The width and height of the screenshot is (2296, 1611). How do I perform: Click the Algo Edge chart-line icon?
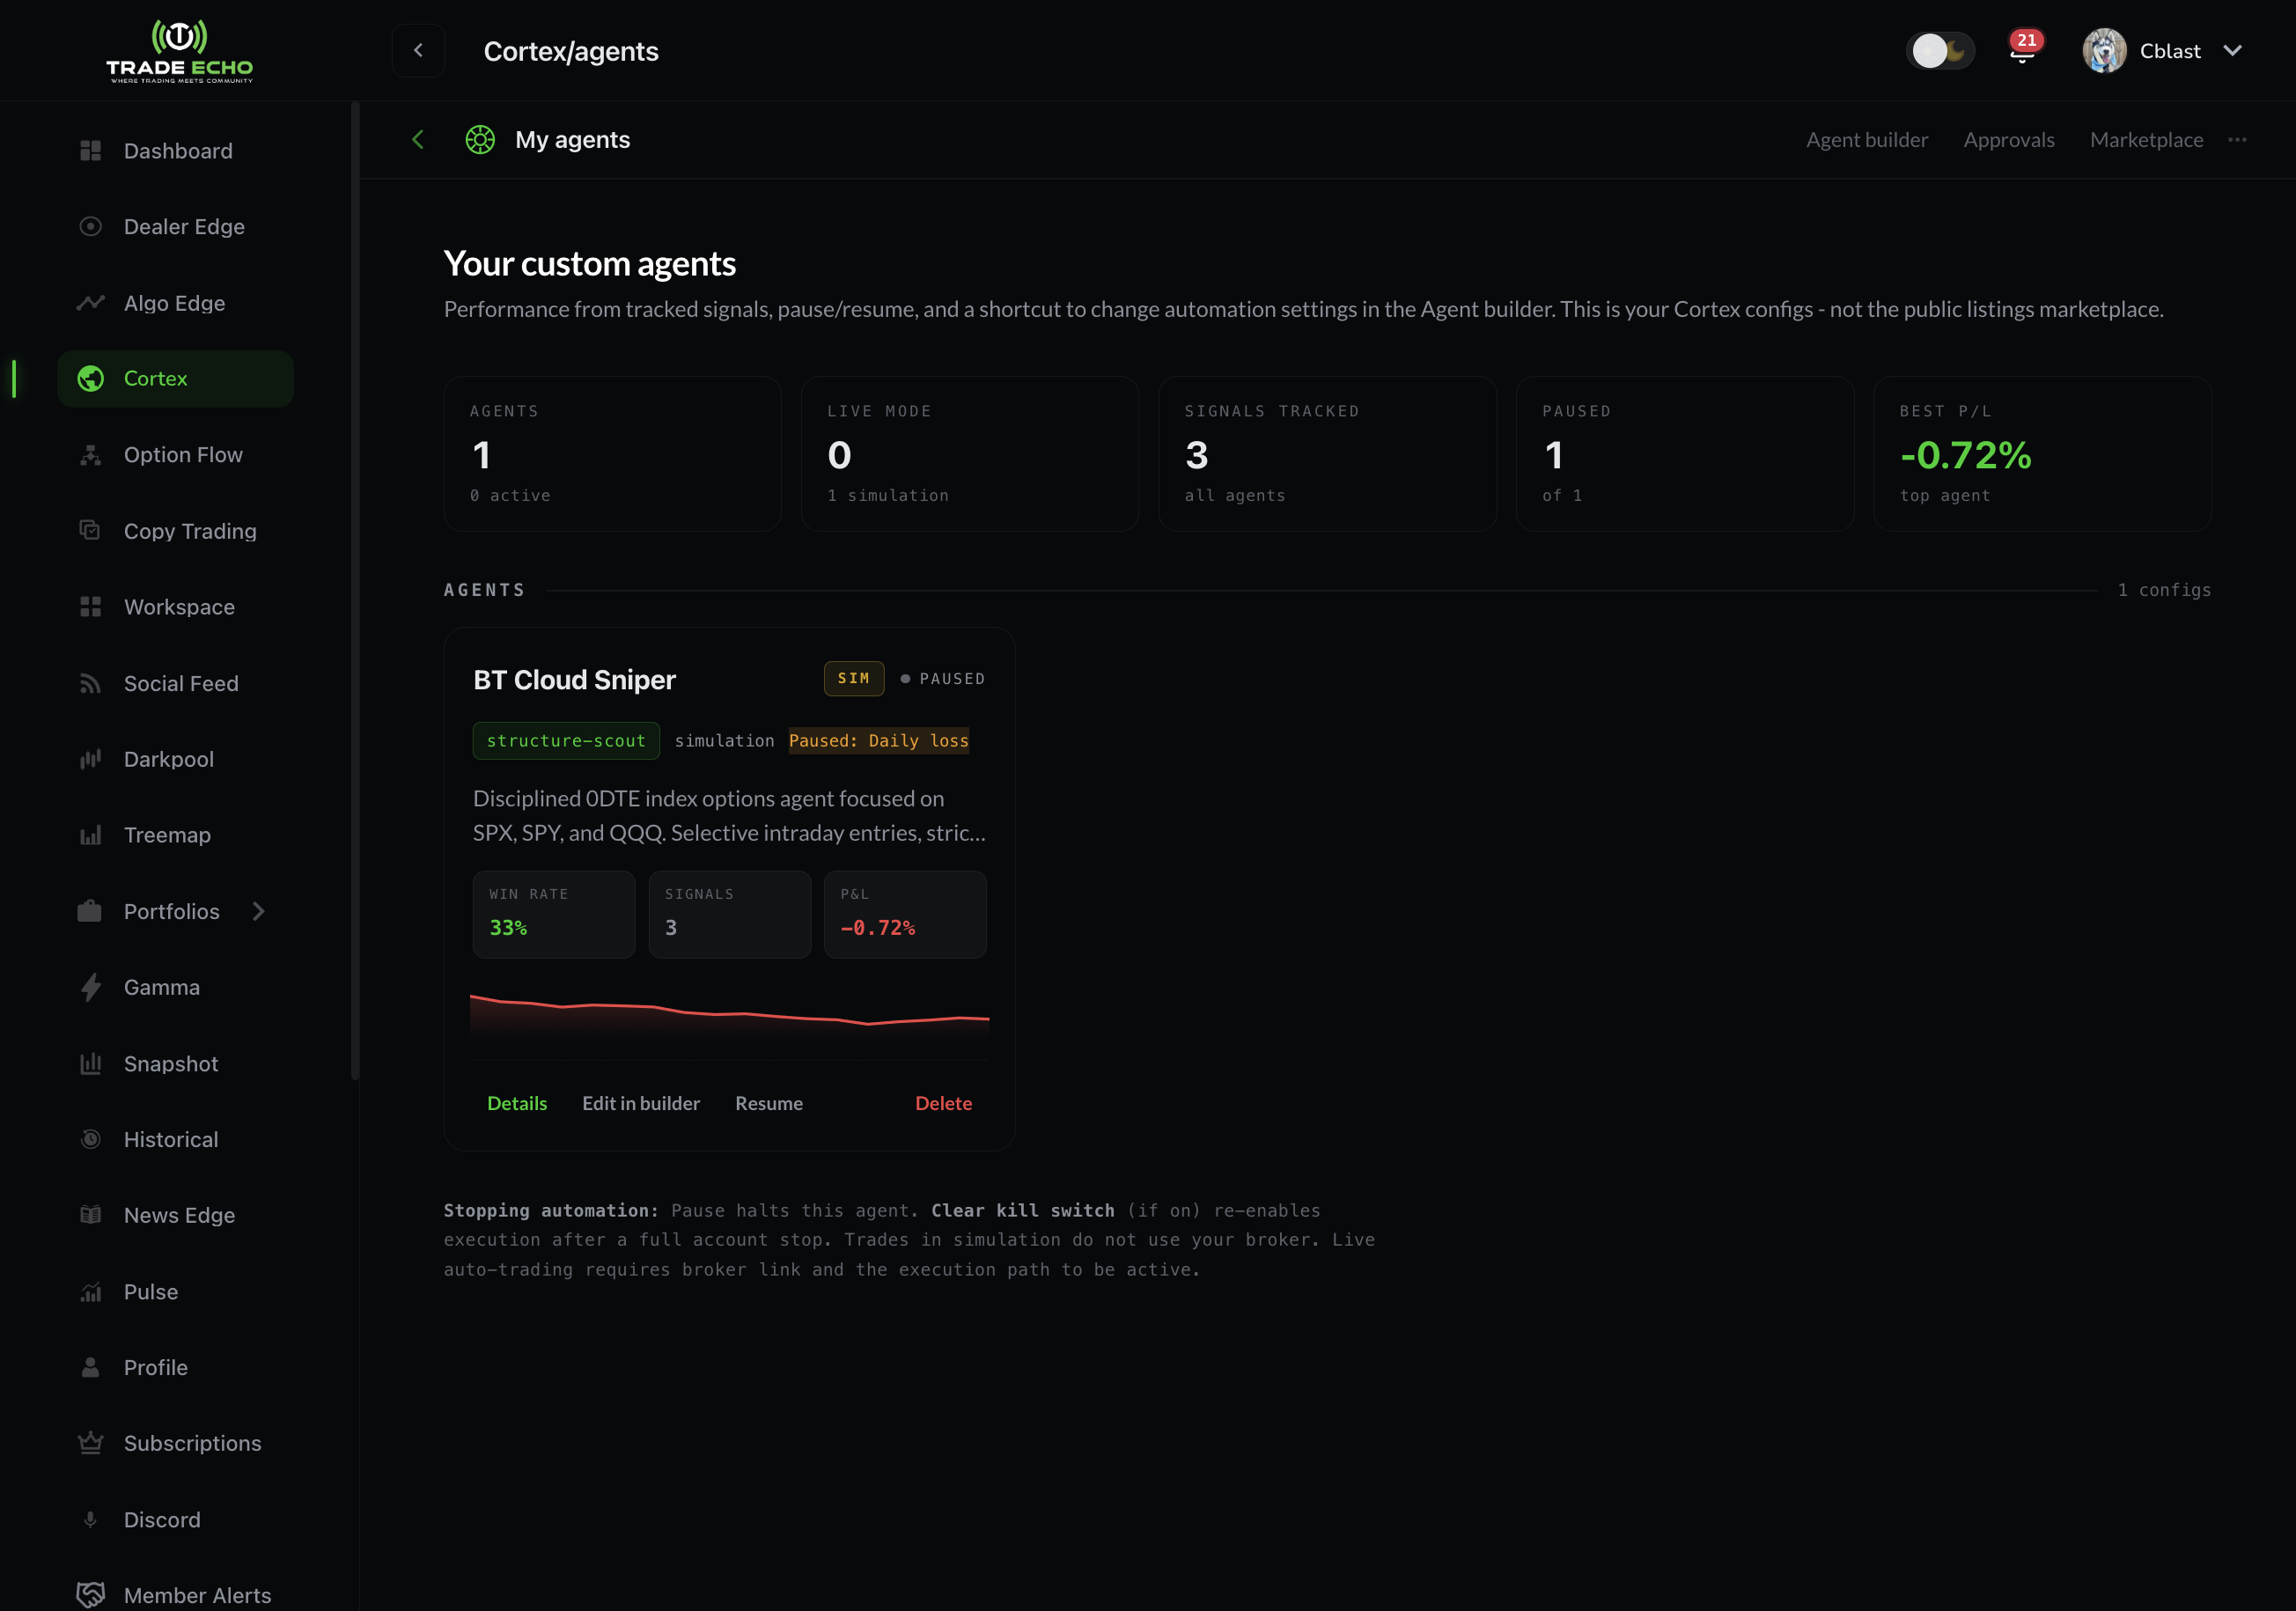(x=90, y=303)
